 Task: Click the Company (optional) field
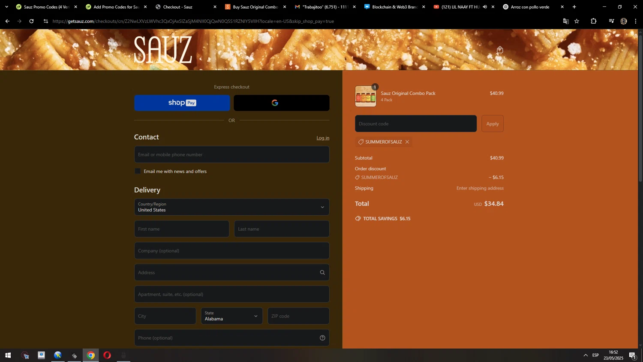click(x=232, y=251)
